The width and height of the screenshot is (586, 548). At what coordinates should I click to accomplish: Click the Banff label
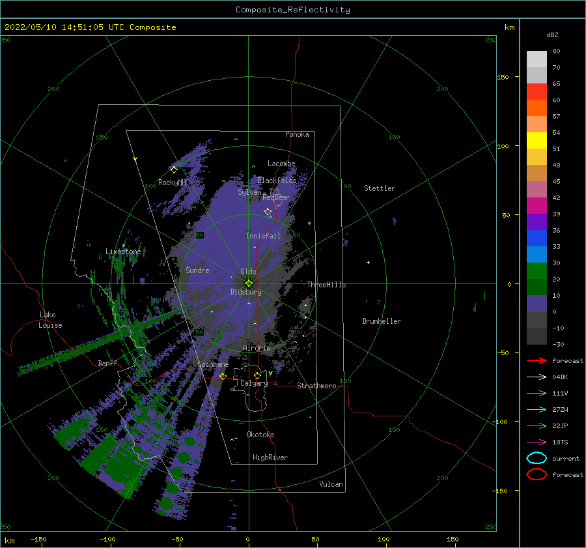(107, 363)
